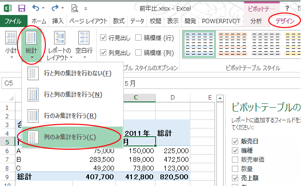Check the 販売単価 field
The height and width of the screenshot is (186, 301).
tap(235, 159)
